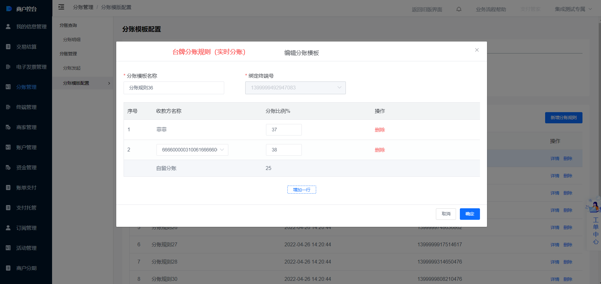Edit ratio field showing 37

pos(284,130)
